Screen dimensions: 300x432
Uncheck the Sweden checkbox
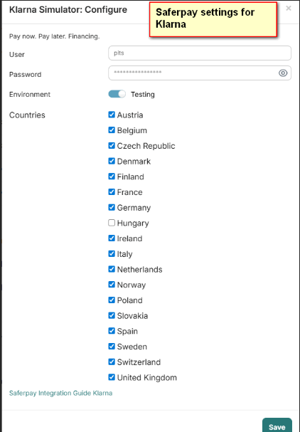point(112,347)
